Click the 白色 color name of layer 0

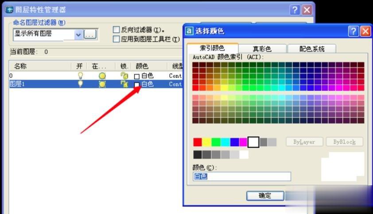pos(148,76)
